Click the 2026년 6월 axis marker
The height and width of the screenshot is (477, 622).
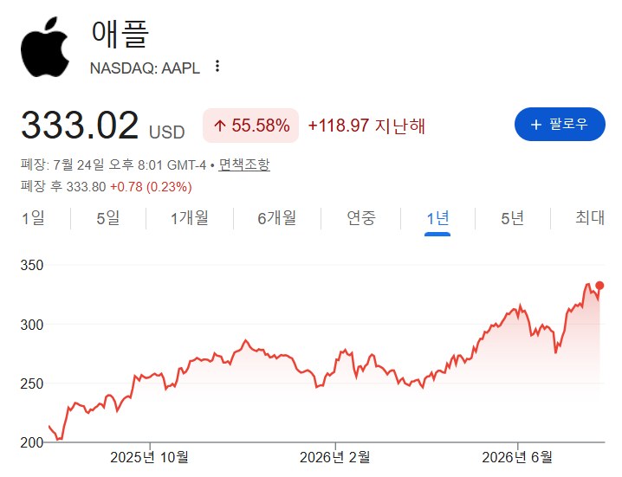pyautogui.click(x=517, y=457)
